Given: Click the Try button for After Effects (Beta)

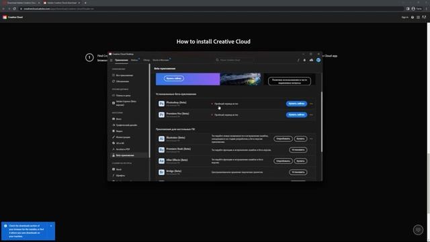Looking at the screenshot, I should coord(283,161).
